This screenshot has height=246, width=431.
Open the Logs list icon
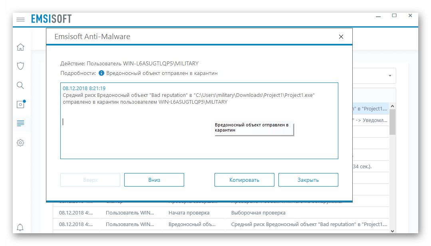(x=20, y=124)
